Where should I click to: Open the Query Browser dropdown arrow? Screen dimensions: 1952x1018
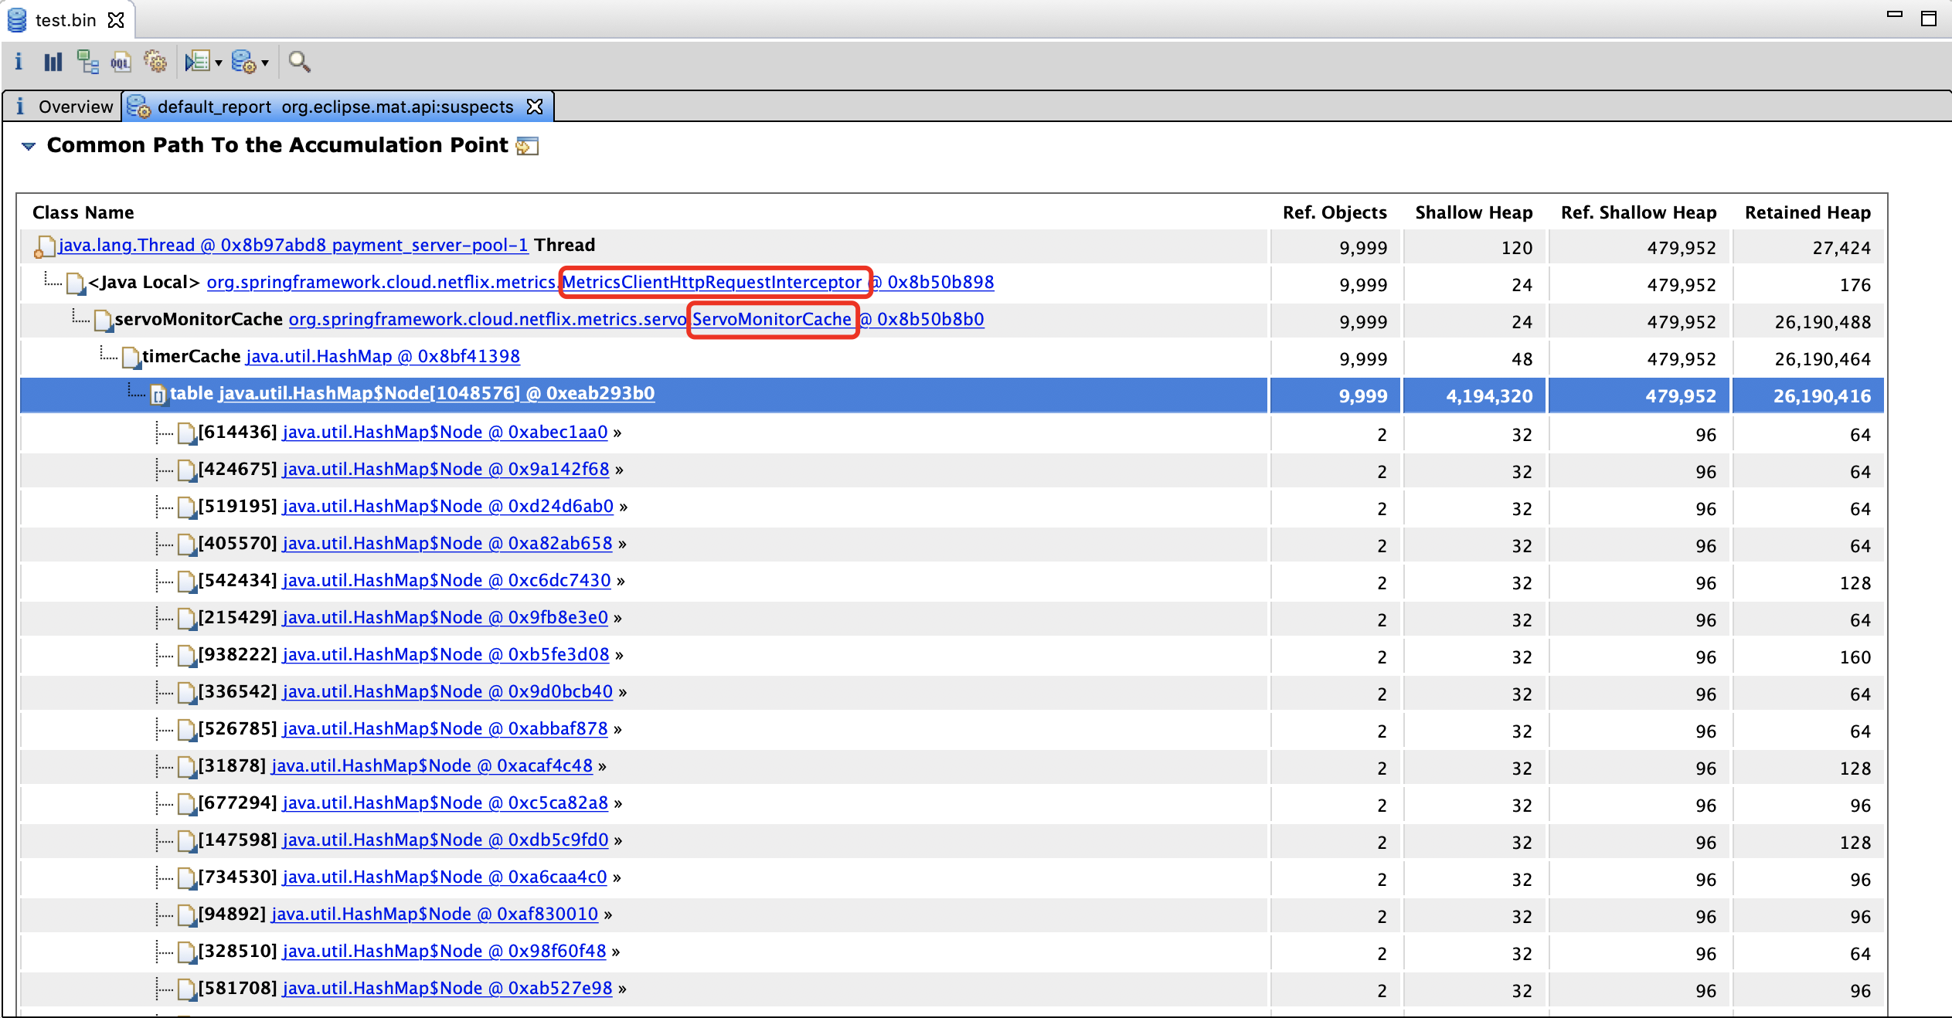pyautogui.click(x=219, y=63)
